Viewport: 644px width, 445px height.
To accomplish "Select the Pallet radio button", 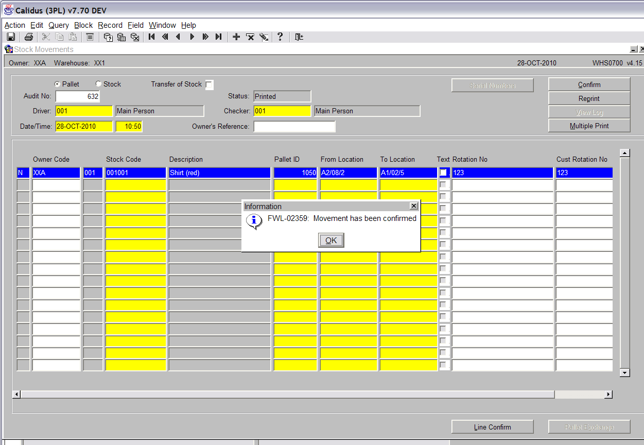I will [x=57, y=84].
